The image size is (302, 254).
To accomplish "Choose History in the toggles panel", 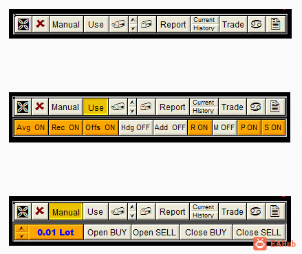I will (x=204, y=111).
